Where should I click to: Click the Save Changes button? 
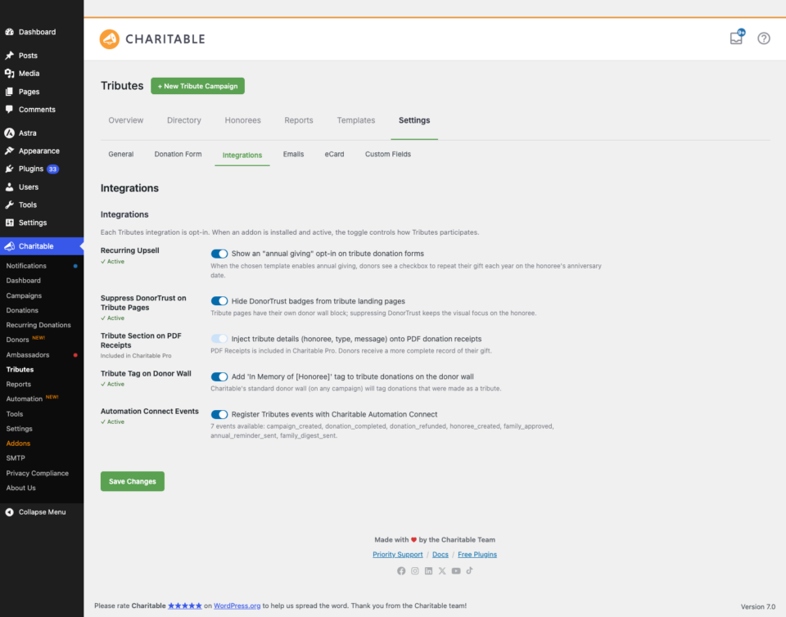(x=133, y=481)
